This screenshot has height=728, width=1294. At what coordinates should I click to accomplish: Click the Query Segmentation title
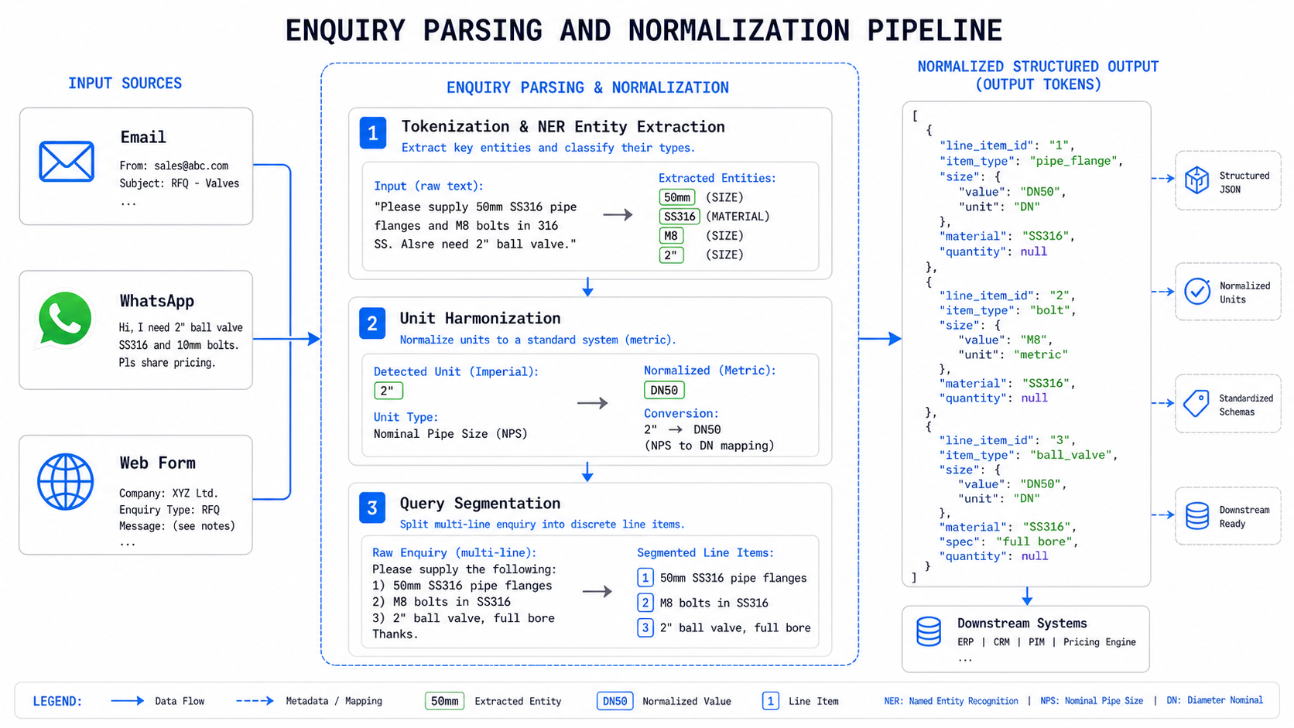pos(480,504)
